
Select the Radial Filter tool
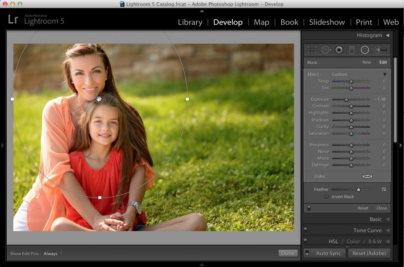click(365, 50)
